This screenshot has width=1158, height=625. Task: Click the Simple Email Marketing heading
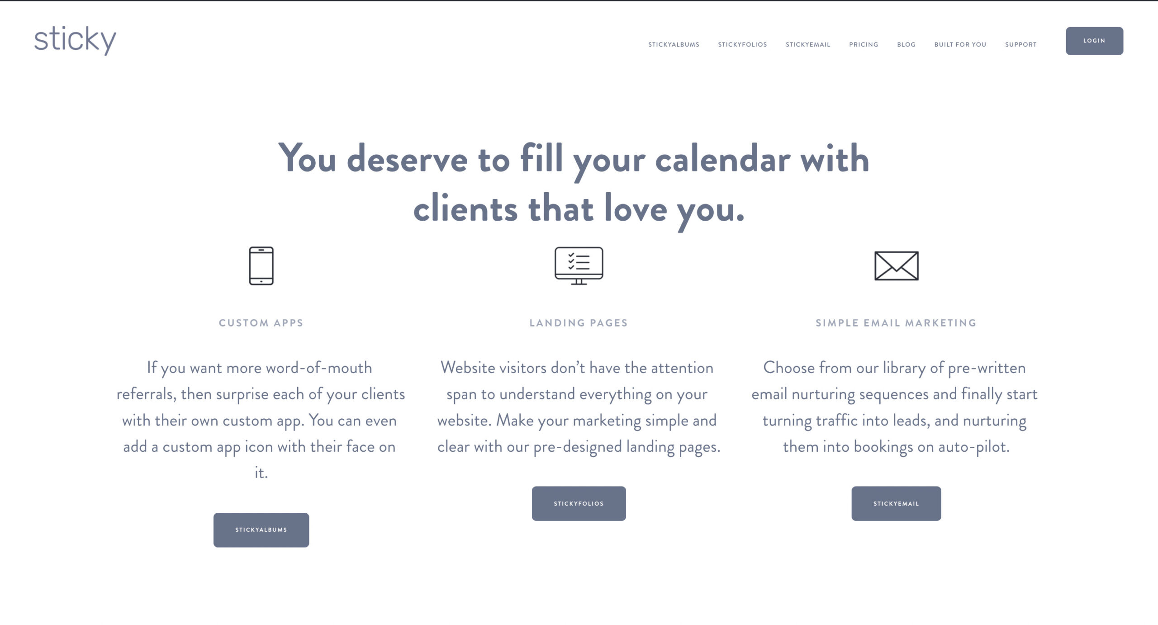[895, 322]
